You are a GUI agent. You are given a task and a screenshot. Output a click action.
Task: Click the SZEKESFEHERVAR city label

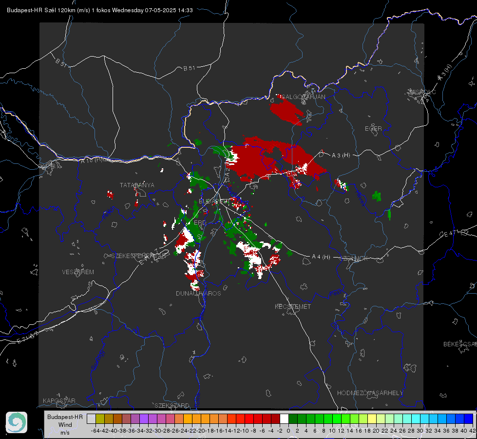click(140, 256)
